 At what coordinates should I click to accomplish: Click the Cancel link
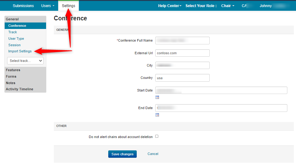(x=153, y=154)
